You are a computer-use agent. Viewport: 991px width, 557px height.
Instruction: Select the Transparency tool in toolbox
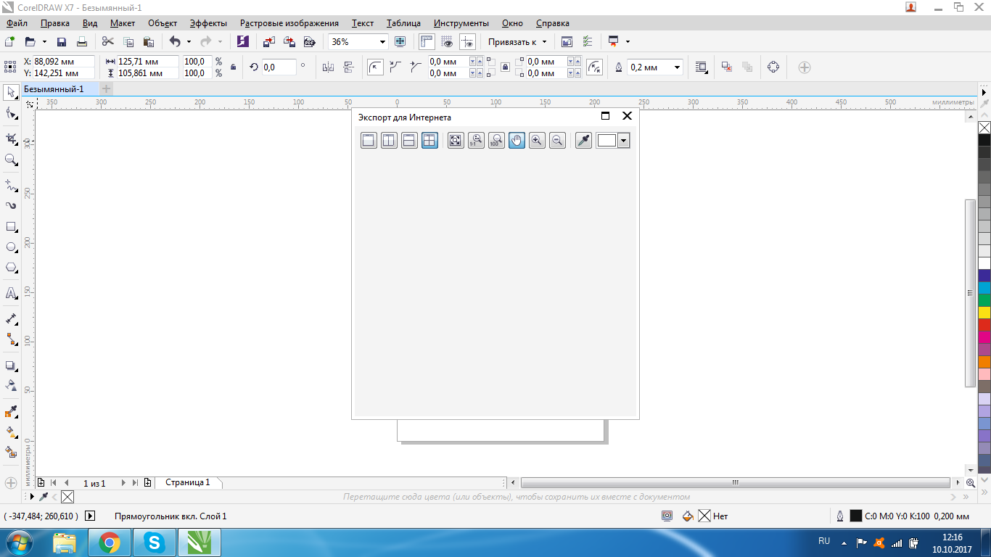(x=12, y=386)
